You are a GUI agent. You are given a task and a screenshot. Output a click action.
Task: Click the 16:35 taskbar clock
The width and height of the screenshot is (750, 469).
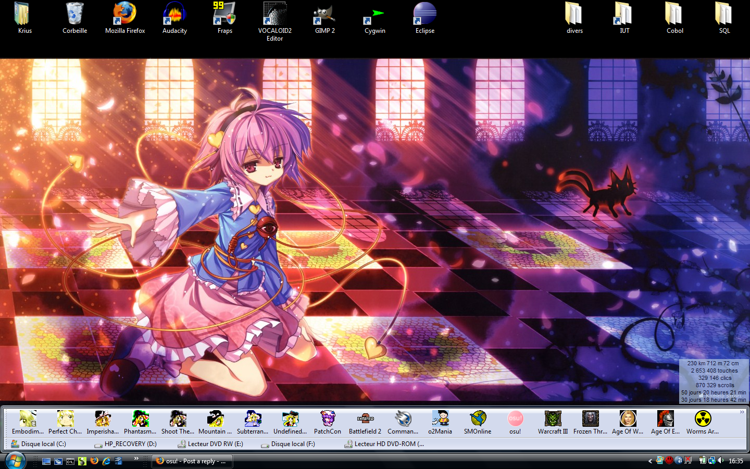point(736,461)
